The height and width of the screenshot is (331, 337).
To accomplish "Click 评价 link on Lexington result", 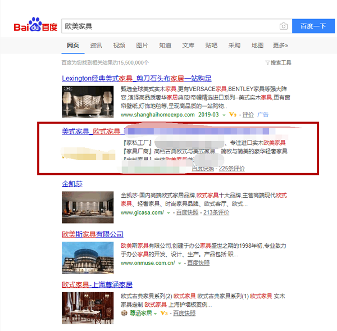I will (248, 115).
